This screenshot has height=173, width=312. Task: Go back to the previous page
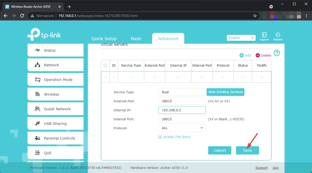5,16
